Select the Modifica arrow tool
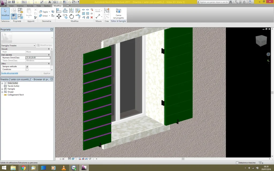This screenshot has width=274, height=171. point(5,13)
